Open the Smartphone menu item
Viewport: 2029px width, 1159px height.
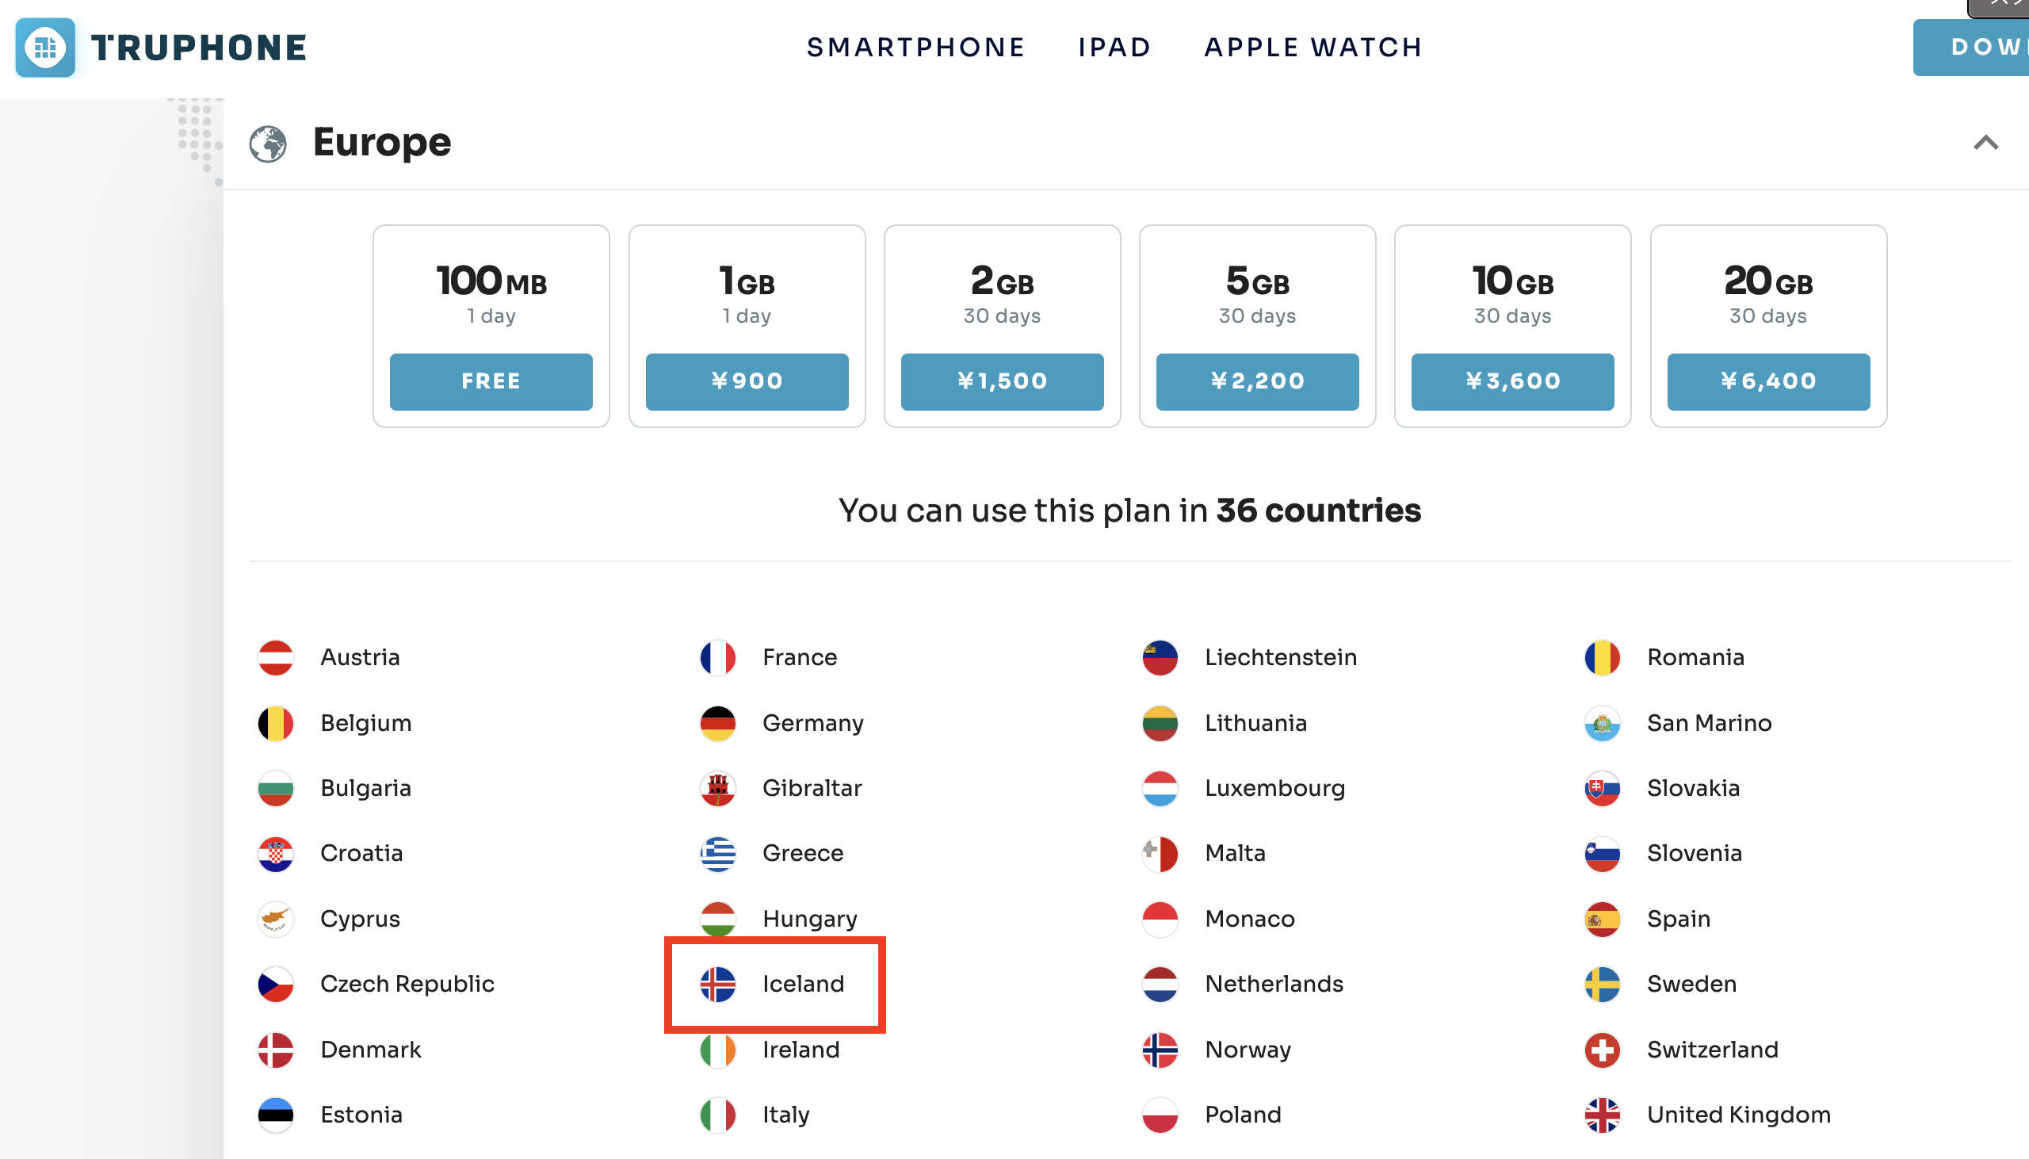coord(916,47)
